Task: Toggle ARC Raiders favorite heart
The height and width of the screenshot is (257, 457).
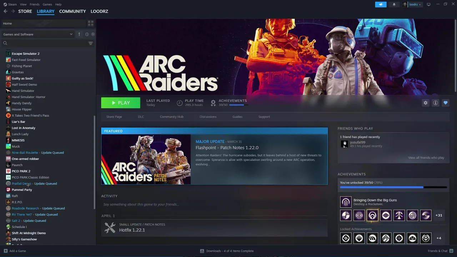Action: pos(445,103)
